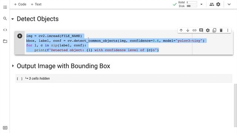The height and width of the screenshot is (133, 237).
Task: Click the brackets beside hidden cells
Action: (x=20, y=79)
